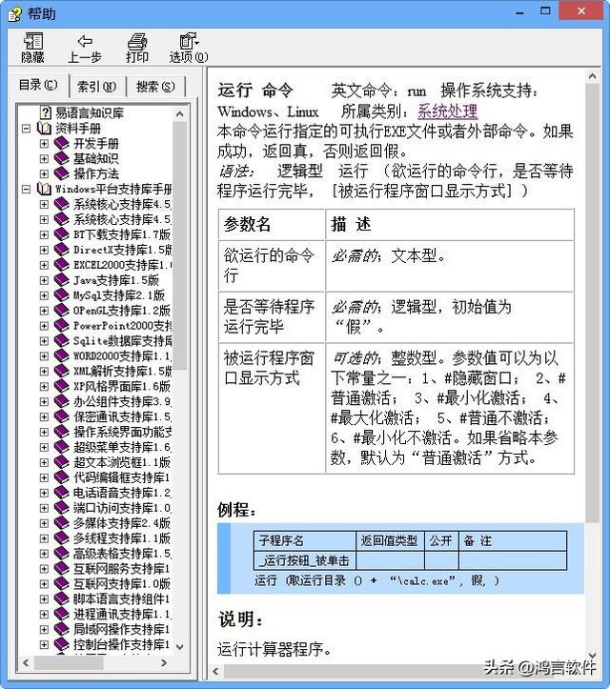Viewport: 610px width, 689px height.
Task: Select 进程通讯支持库1.1 tree entry
Action: coord(122,615)
